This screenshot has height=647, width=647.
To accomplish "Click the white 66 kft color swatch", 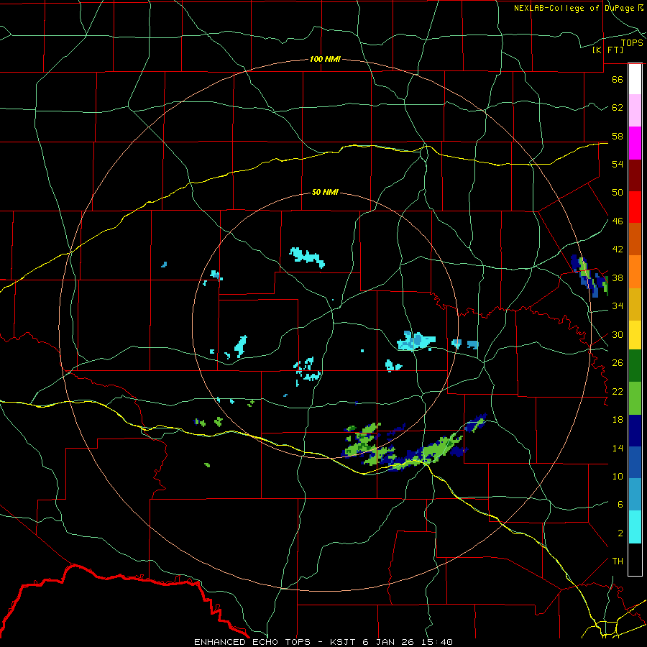I will 635,79.
